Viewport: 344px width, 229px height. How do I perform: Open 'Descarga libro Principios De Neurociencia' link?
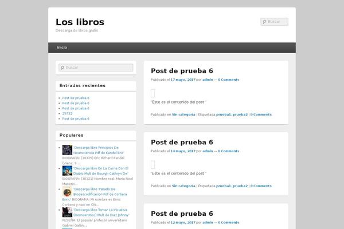(x=99, y=150)
